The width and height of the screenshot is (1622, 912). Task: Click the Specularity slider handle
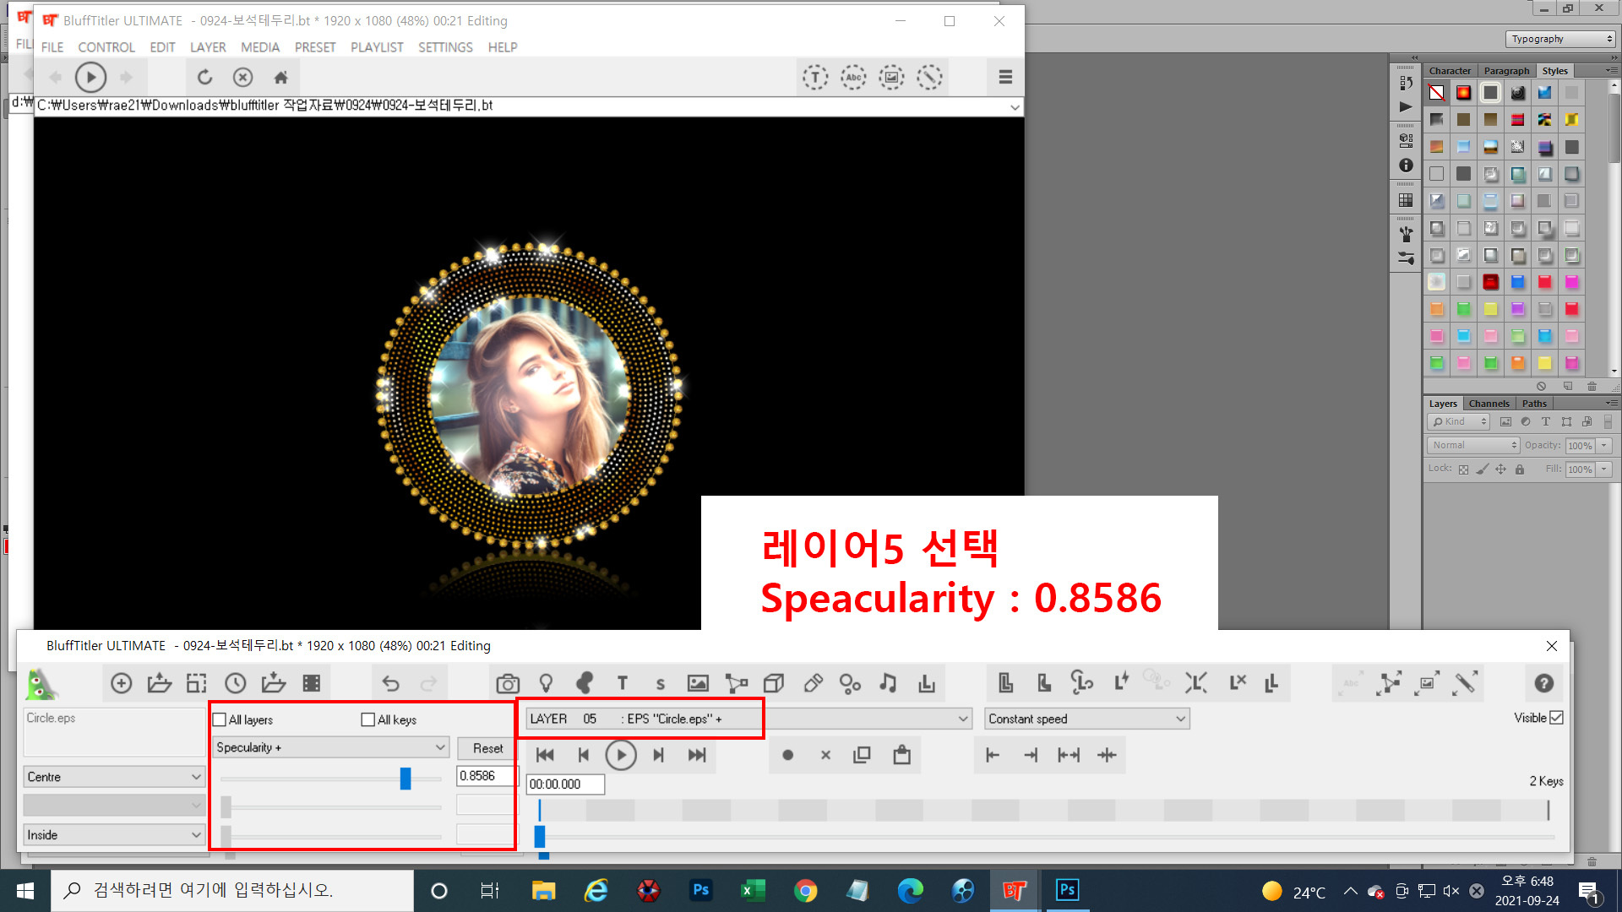[405, 778]
